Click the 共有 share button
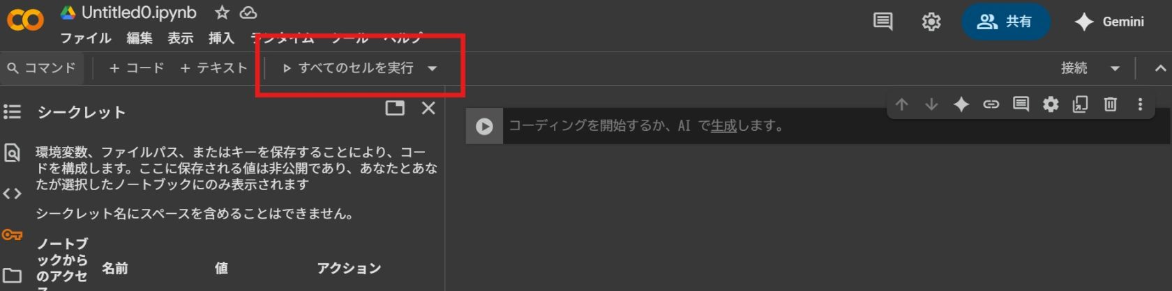This screenshot has height=291, width=1172. tap(1005, 22)
